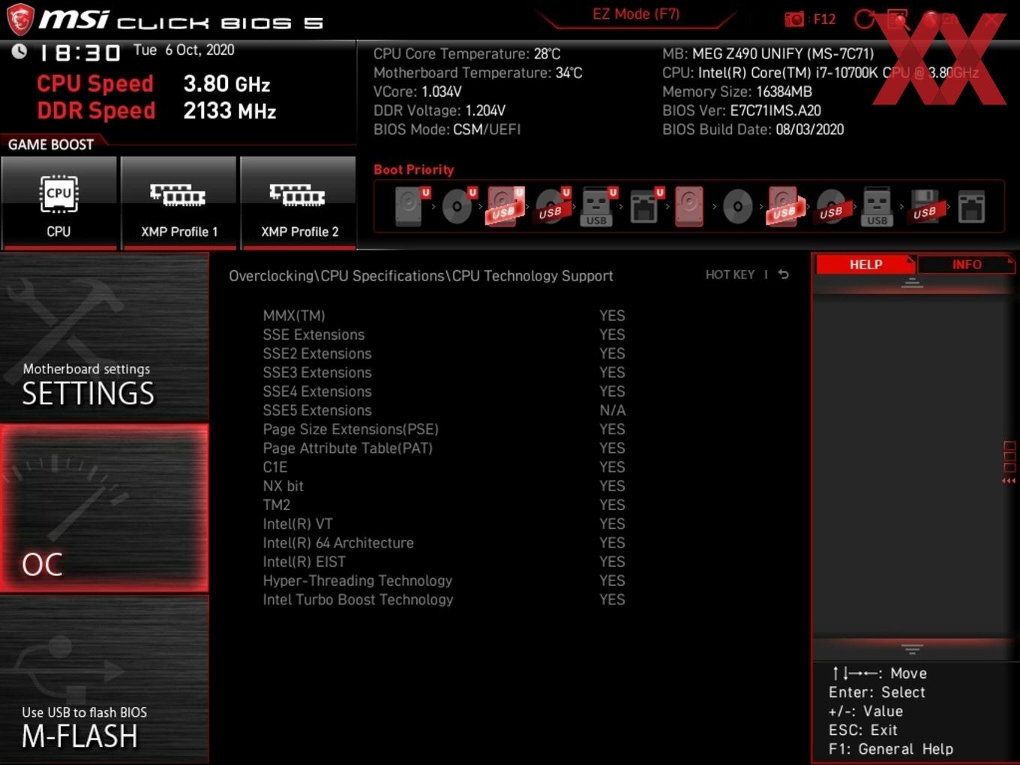Click the CPU chip icon in Game Boost
The image size is (1020, 765).
point(58,194)
